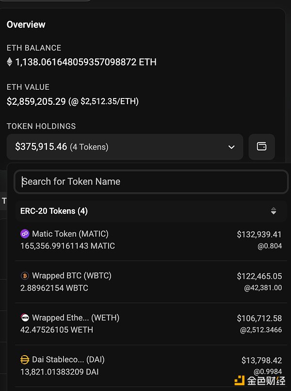Viewport: 291px width, 391px height.
Task: Sort tokens using the ERC-20 sort arrows
Action: [x=274, y=211]
